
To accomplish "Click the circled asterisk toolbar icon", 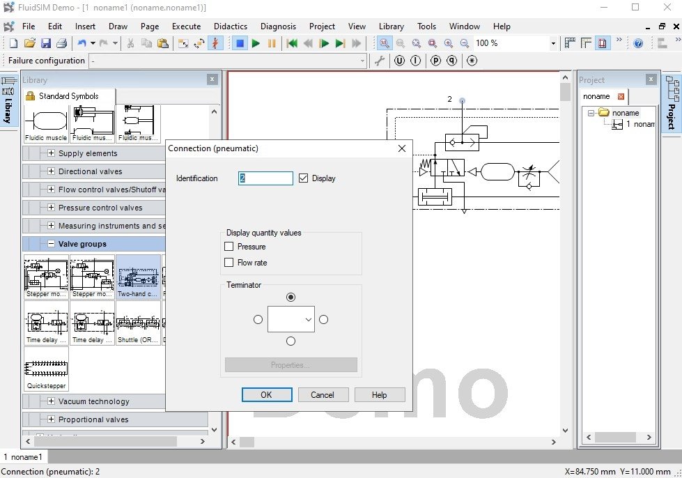I will pyautogui.click(x=472, y=61).
